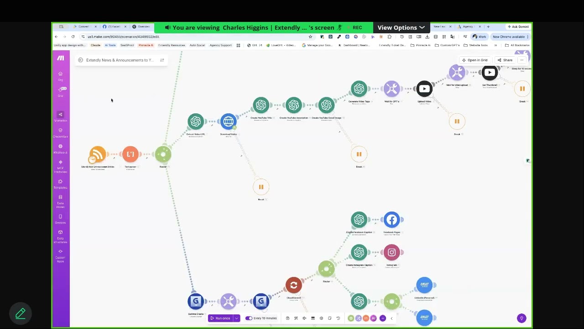Click the Upload Video YouTube module
The height and width of the screenshot is (329, 584).
(424, 88)
